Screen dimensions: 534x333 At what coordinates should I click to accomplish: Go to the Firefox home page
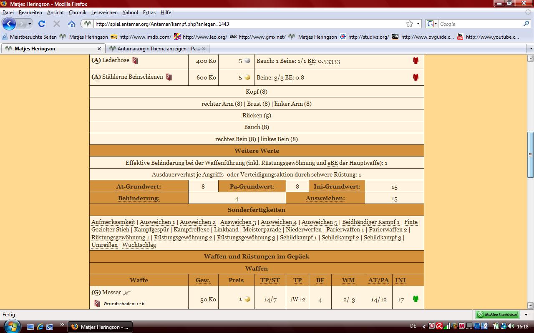tap(72, 24)
